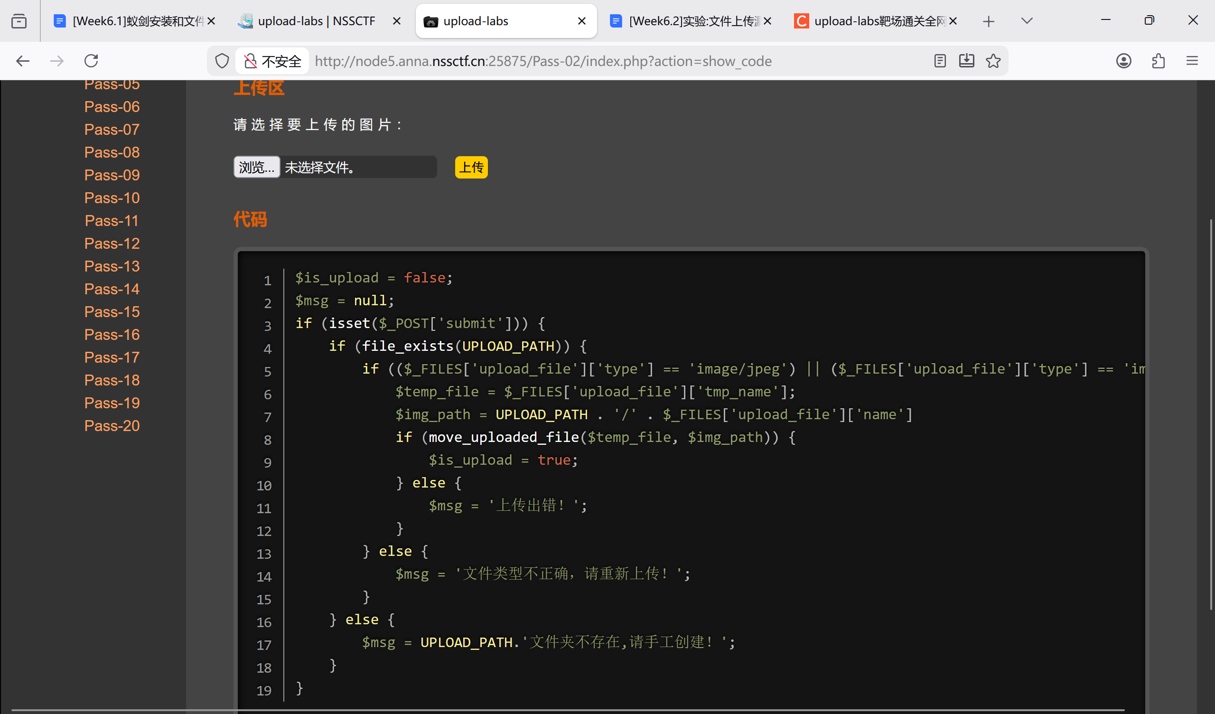Go back to the previous page
Screen dimensions: 1215x714
(x=23, y=61)
